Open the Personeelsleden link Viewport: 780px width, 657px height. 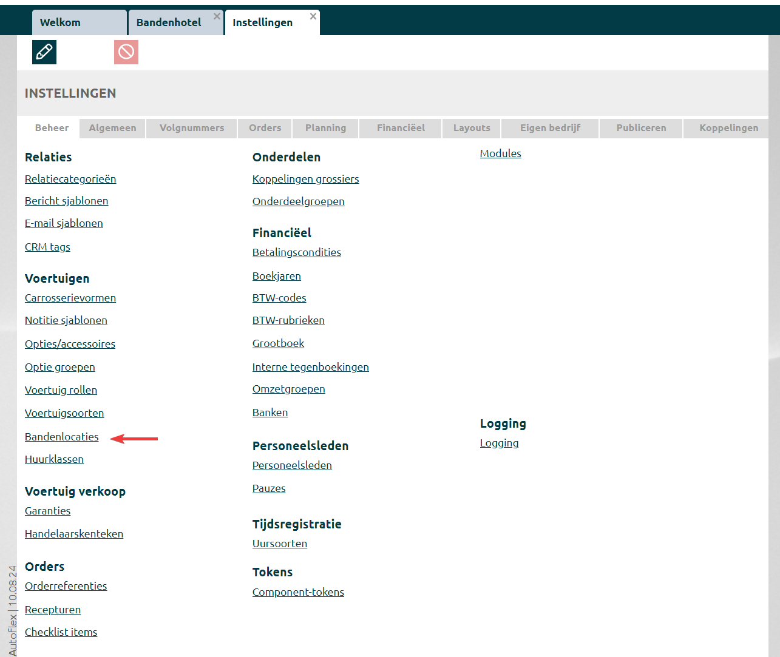[x=292, y=465]
